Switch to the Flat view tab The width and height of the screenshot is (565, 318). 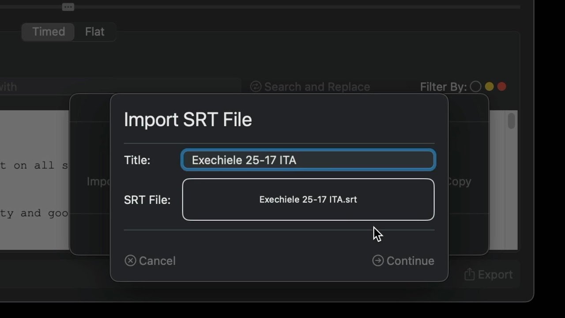[94, 32]
